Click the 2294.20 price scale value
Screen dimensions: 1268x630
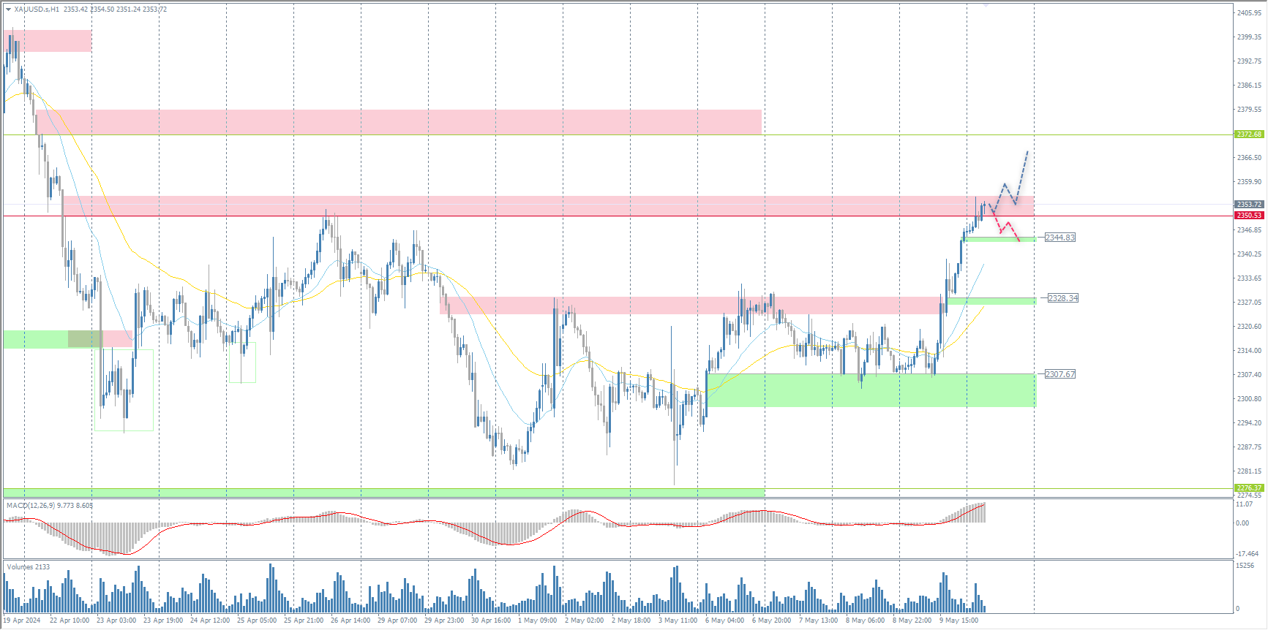coord(1249,423)
